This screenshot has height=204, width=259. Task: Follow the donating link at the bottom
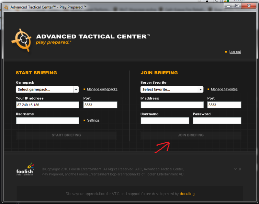187,194
